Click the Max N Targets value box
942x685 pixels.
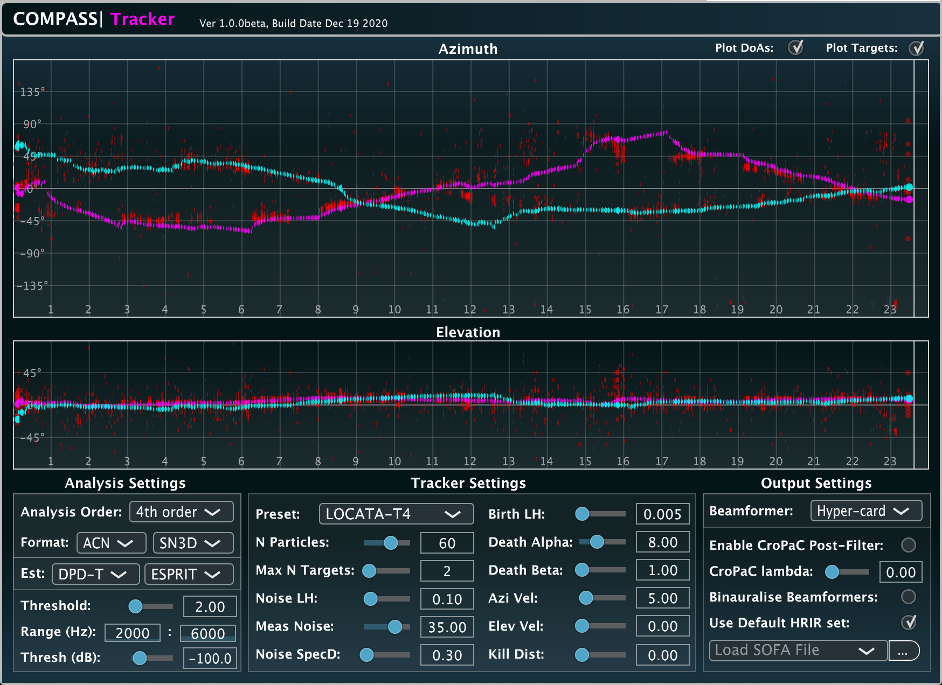(x=447, y=571)
